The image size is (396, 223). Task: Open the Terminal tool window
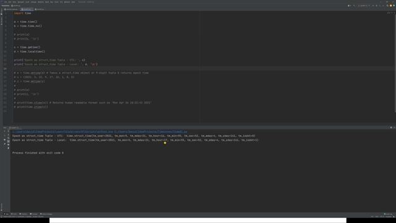pyautogui.click(x=34, y=214)
